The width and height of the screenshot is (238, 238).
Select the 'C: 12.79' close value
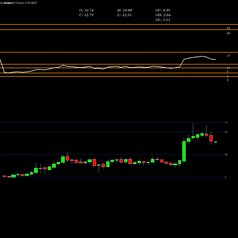(x=86, y=15)
